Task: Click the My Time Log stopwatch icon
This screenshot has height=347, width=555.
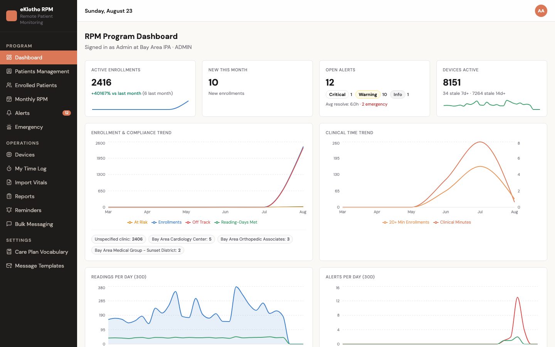Action: pos(9,168)
